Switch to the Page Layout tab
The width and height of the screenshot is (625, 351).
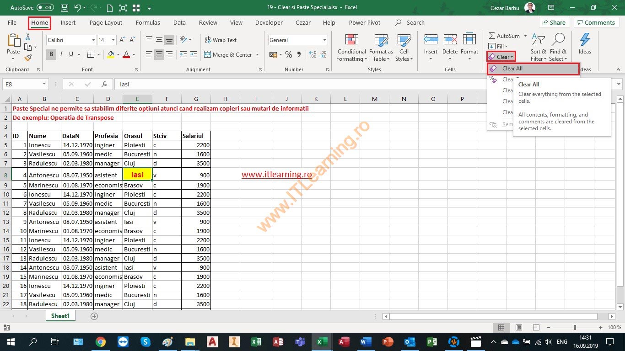(106, 22)
